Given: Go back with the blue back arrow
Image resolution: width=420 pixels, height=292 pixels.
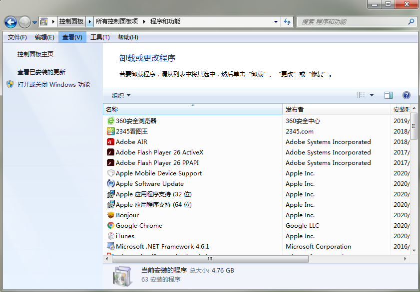Looking at the screenshot, I should [10, 22].
